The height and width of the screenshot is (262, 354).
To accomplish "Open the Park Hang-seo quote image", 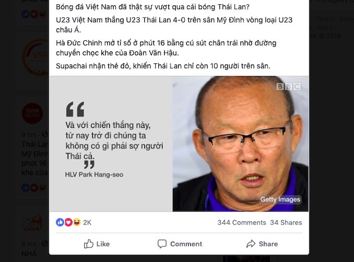I will click(111, 144).
